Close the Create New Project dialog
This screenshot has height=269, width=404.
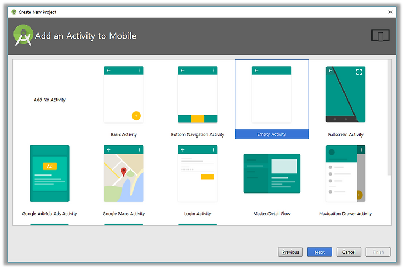point(391,12)
